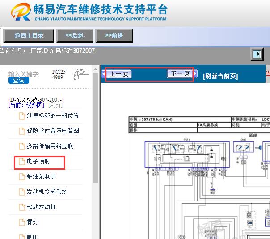Open 雾灯 item

[33, 222]
